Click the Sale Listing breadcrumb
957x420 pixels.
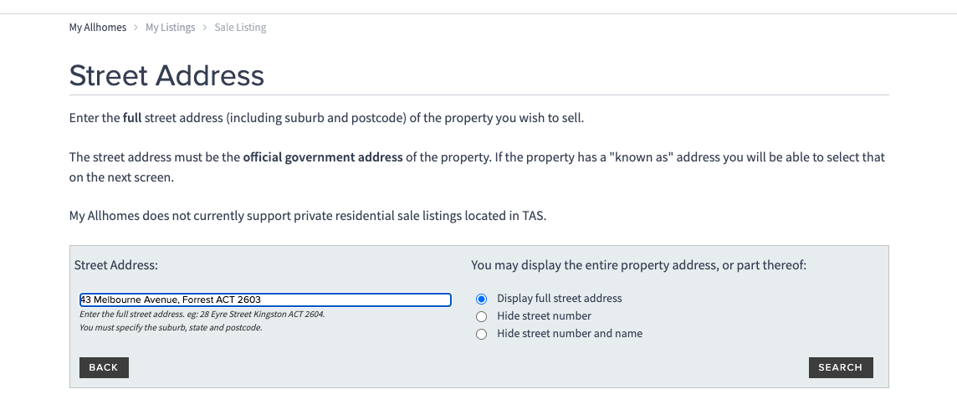pos(240,28)
